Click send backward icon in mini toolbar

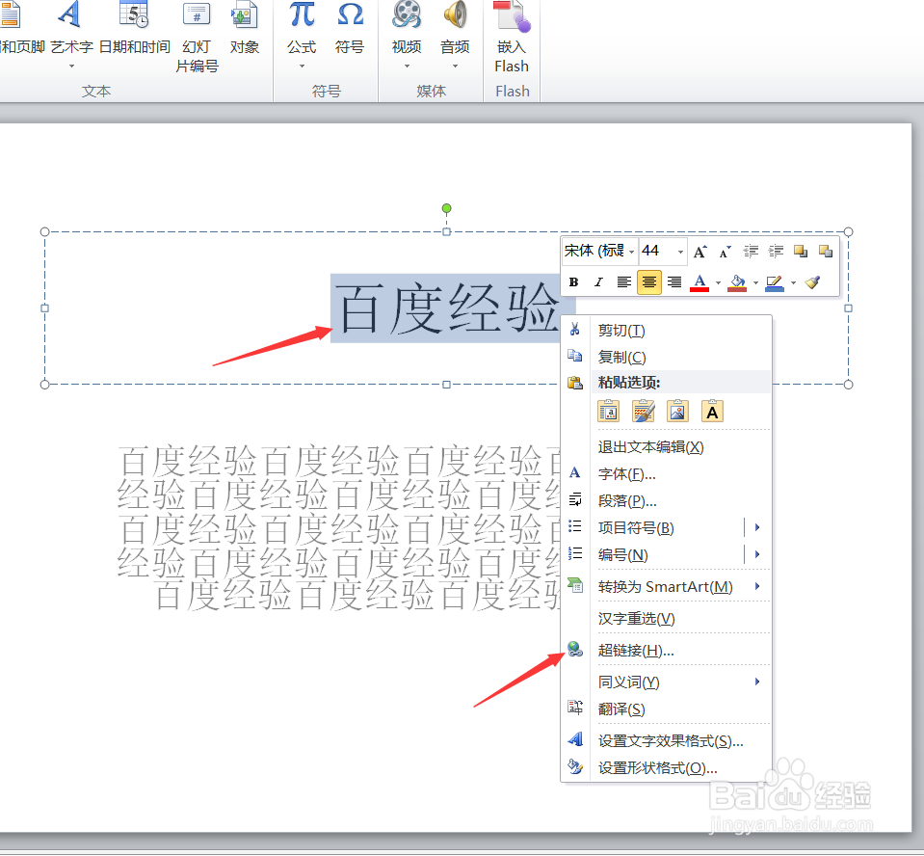point(826,252)
